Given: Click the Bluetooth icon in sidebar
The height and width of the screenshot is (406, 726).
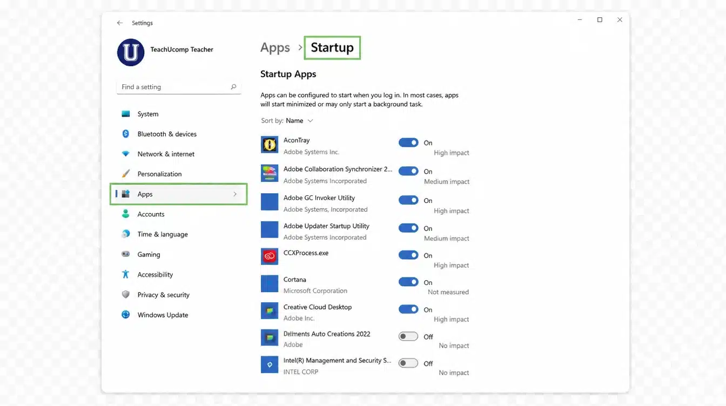Looking at the screenshot, I should click(126, 134).
